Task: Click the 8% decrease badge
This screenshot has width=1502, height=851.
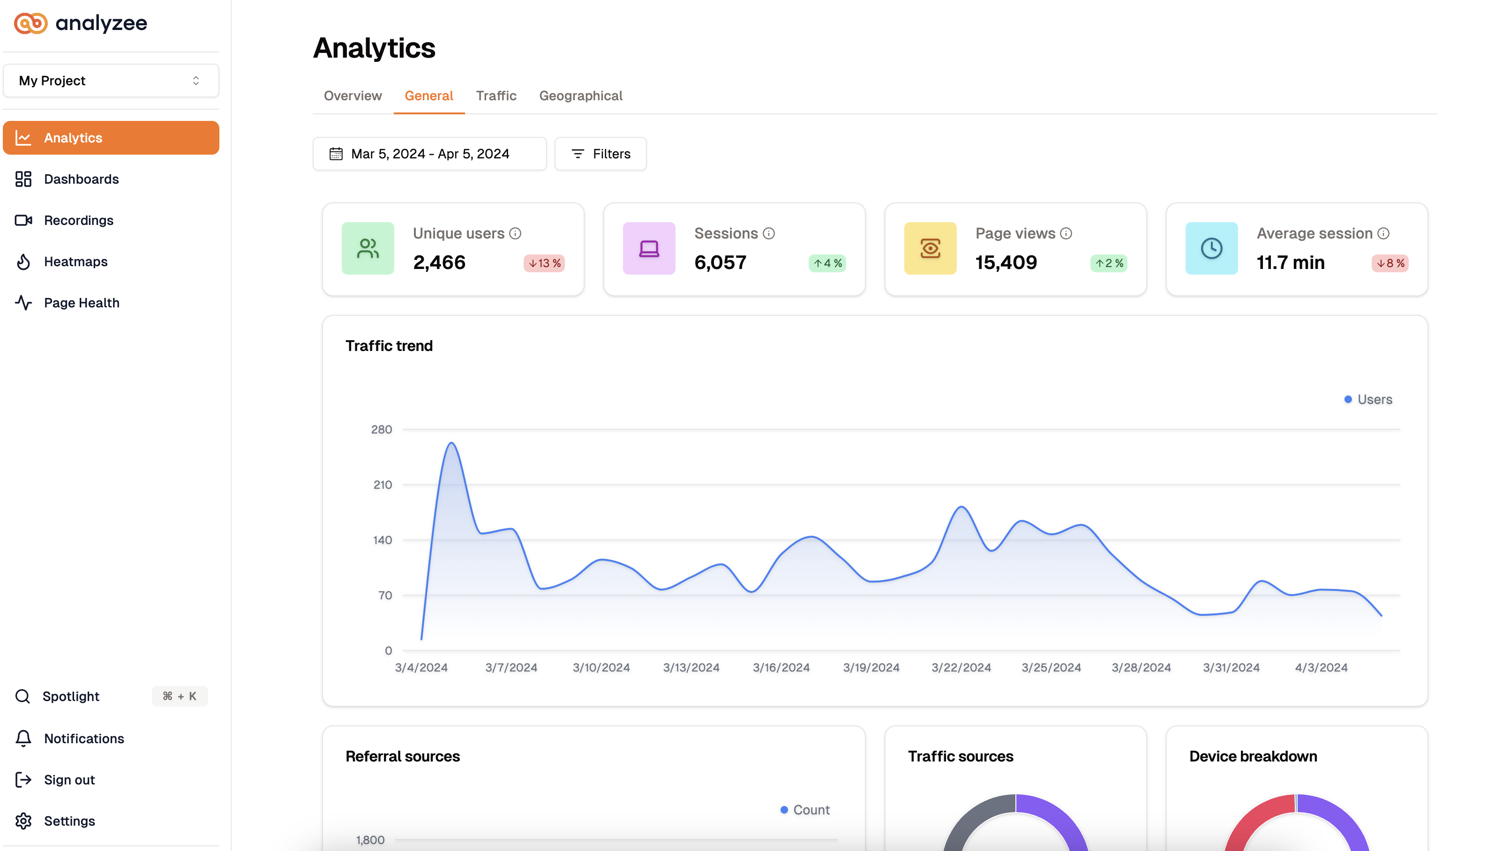Action: [1390, 263]
